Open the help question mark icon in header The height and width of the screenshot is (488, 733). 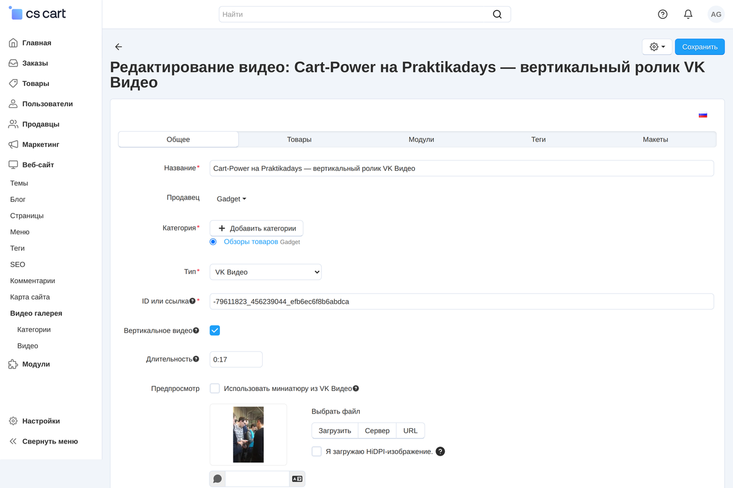pos(663,14)
